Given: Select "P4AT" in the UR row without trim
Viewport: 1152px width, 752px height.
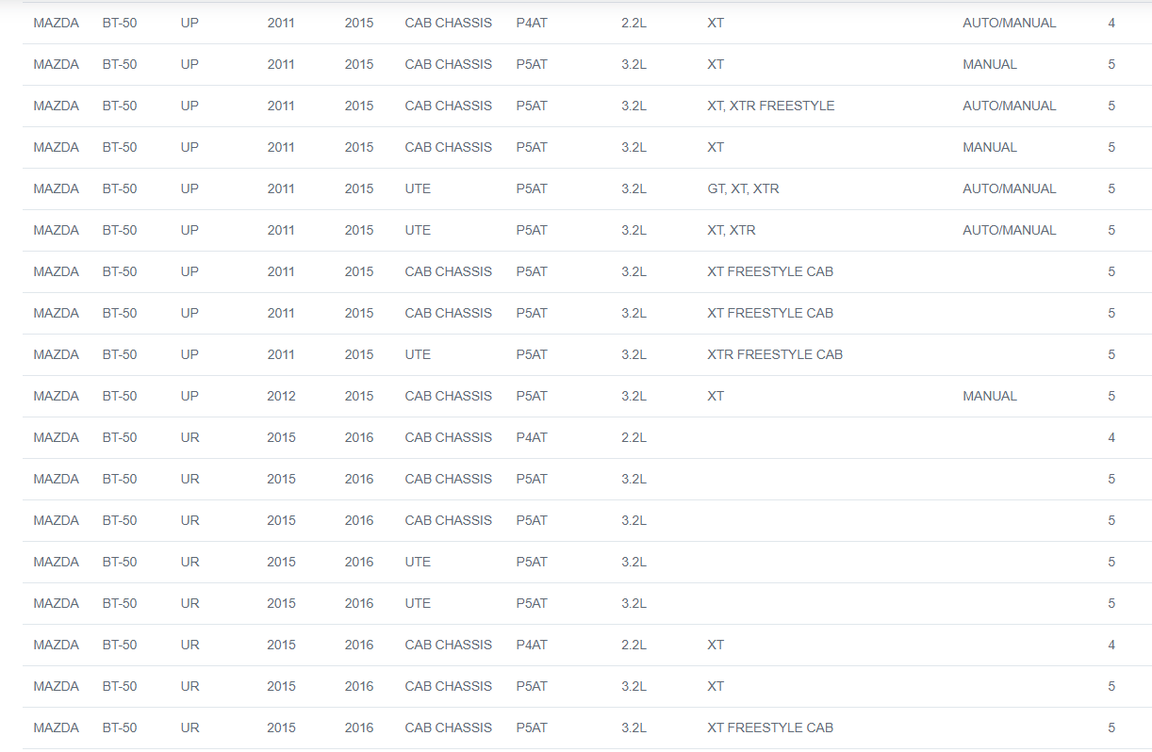Looking at the screenshot, I should [x=532, y=437].
